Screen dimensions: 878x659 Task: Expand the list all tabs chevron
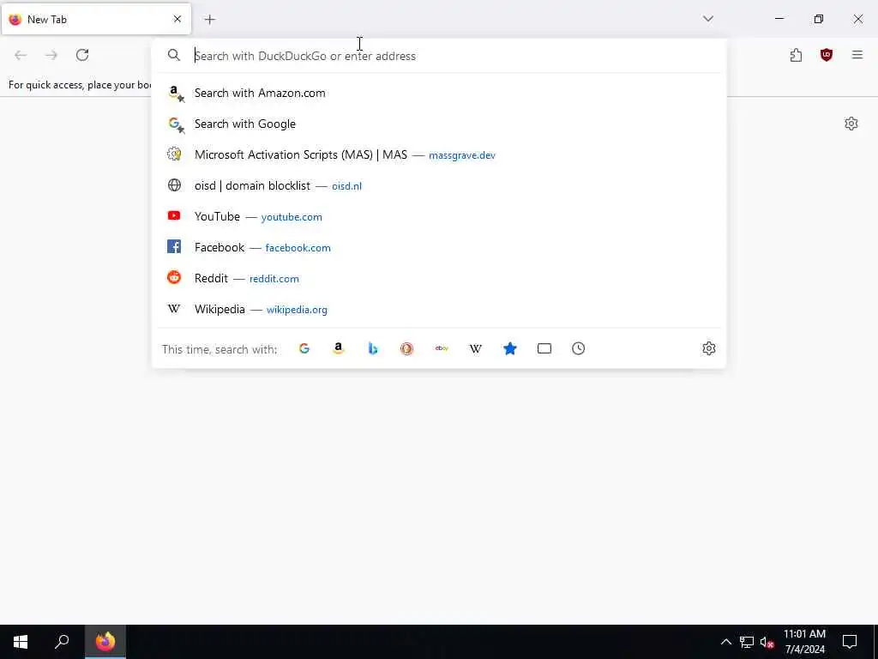click(x=708, y=19)
